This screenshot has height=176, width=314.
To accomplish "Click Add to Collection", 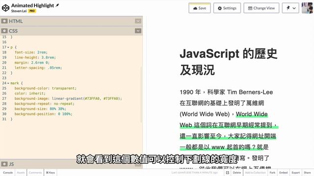I will click(255, 173).
